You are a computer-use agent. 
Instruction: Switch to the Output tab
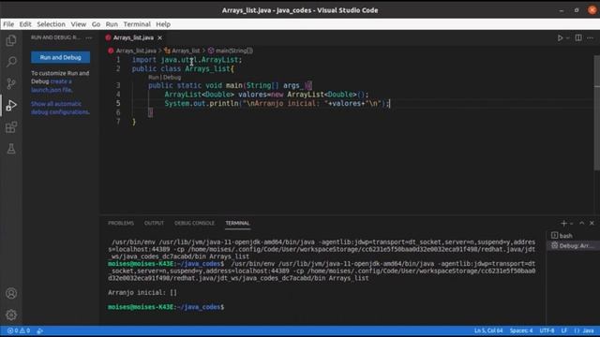pyautogui.click(x=154, y=223)
